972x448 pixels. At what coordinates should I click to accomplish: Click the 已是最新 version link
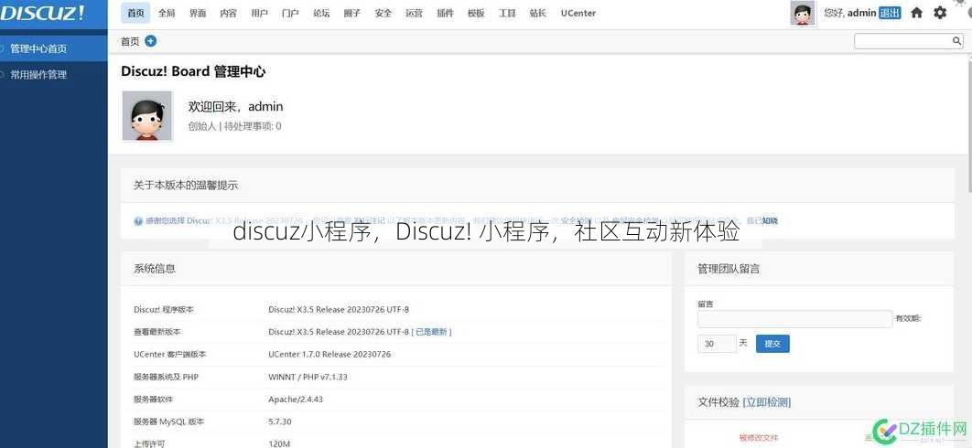431,332
